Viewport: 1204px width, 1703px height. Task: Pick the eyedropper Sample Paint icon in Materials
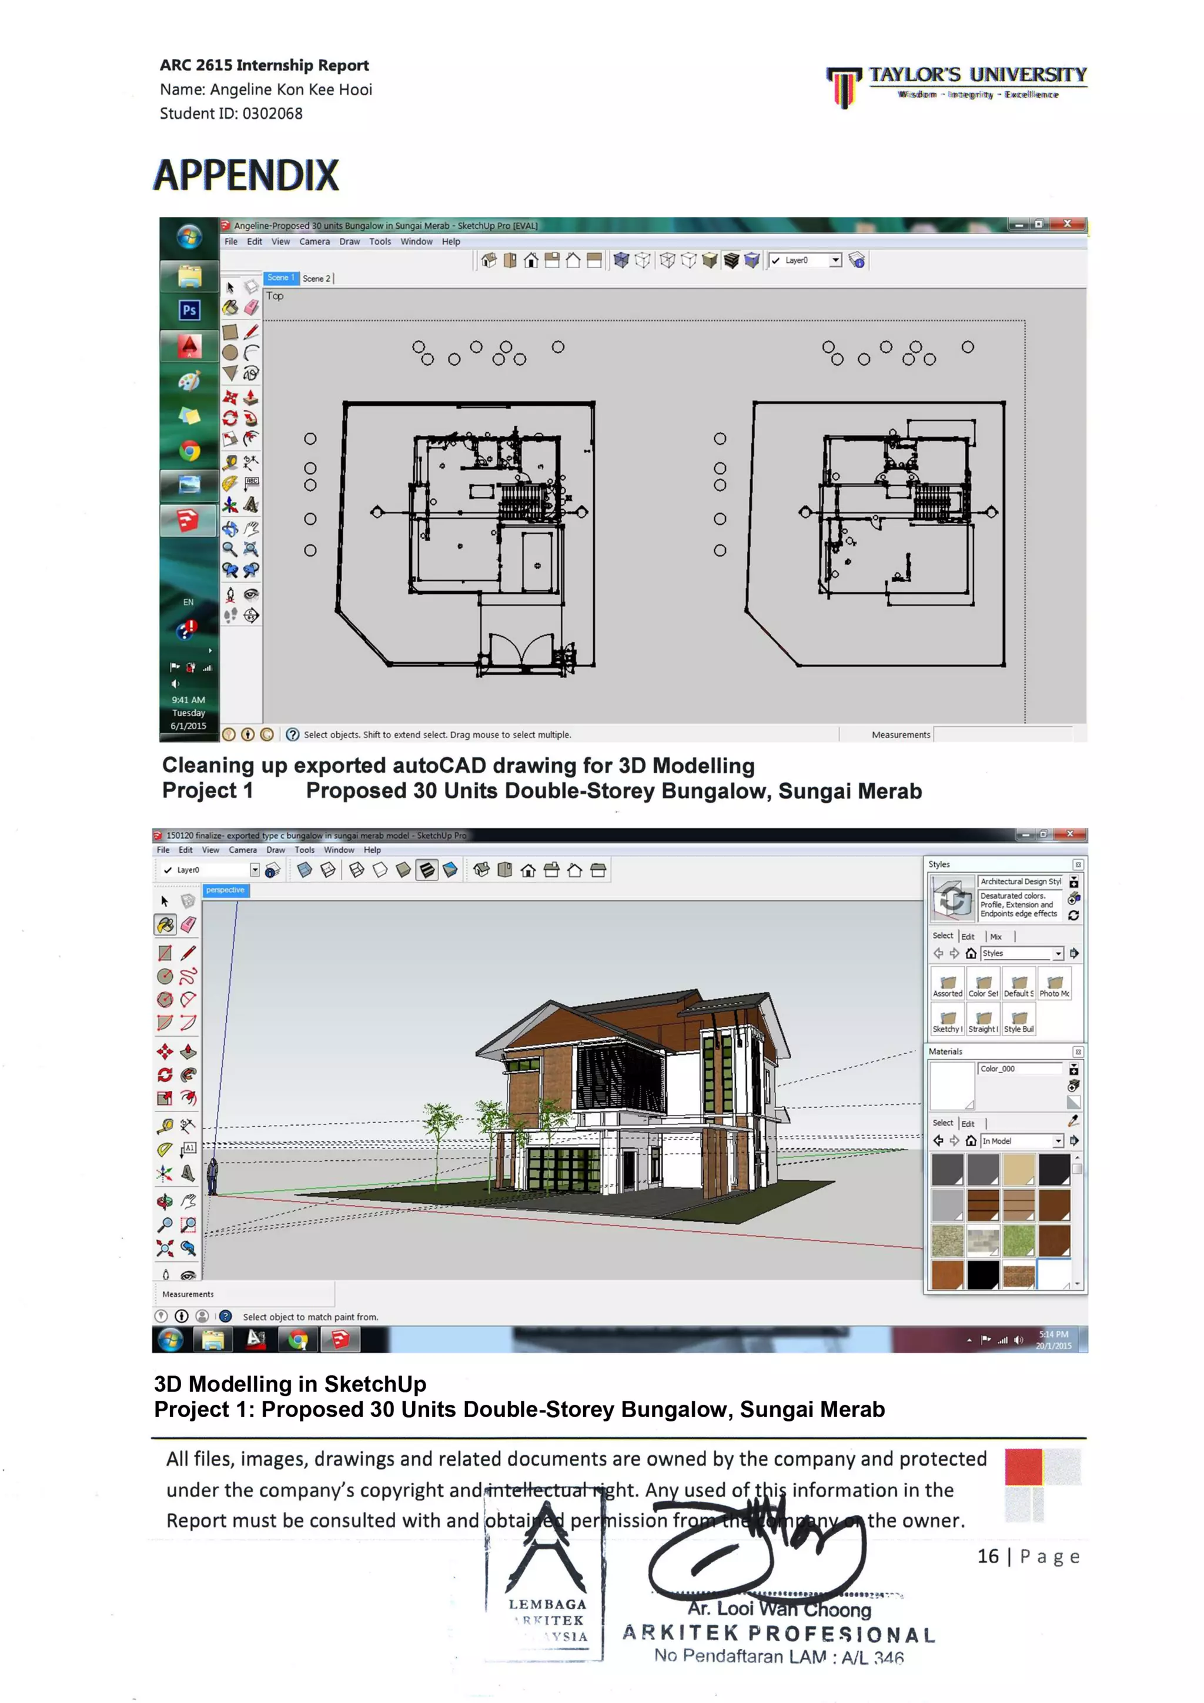(1073, 1121)
